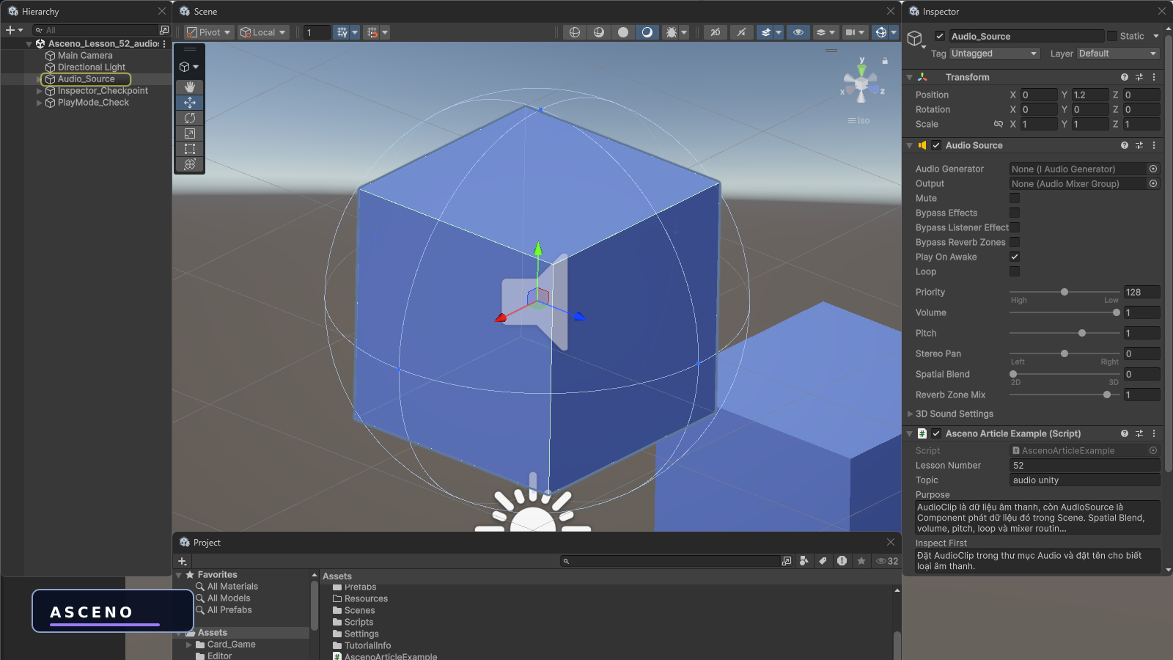Select the Rect tool
The height and width of the screenshot is (660, 1173).
(190, 149)
